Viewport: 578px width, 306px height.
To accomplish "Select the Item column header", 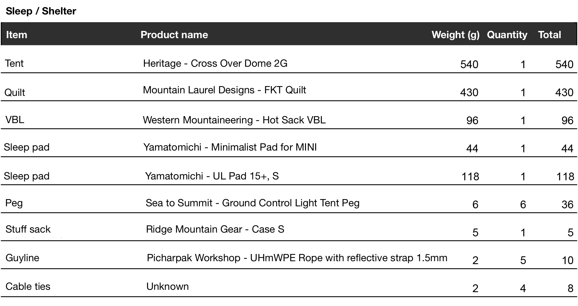I will 16,35.
